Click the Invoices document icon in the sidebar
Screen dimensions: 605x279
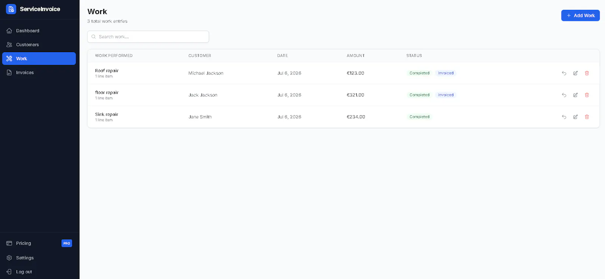pos(9,72)
